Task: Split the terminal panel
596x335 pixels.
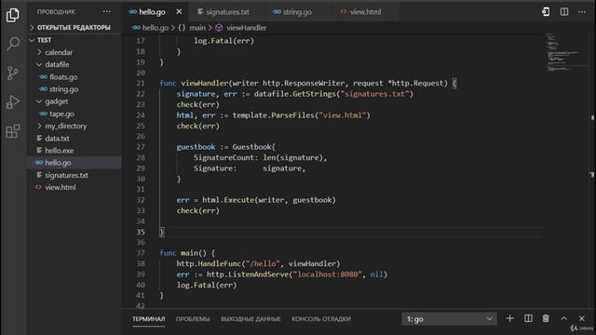Action: 528,318
